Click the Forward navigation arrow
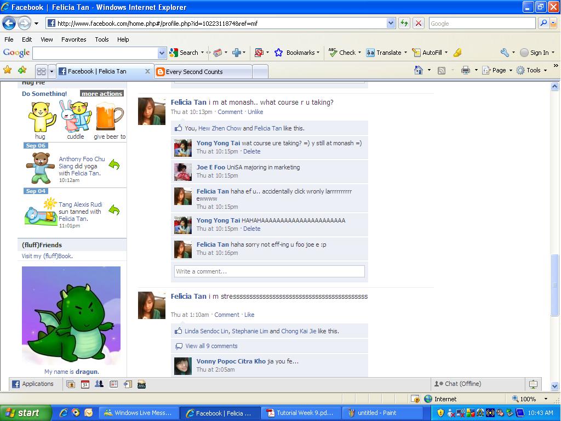The image size is (561, 421). [24, 24]
